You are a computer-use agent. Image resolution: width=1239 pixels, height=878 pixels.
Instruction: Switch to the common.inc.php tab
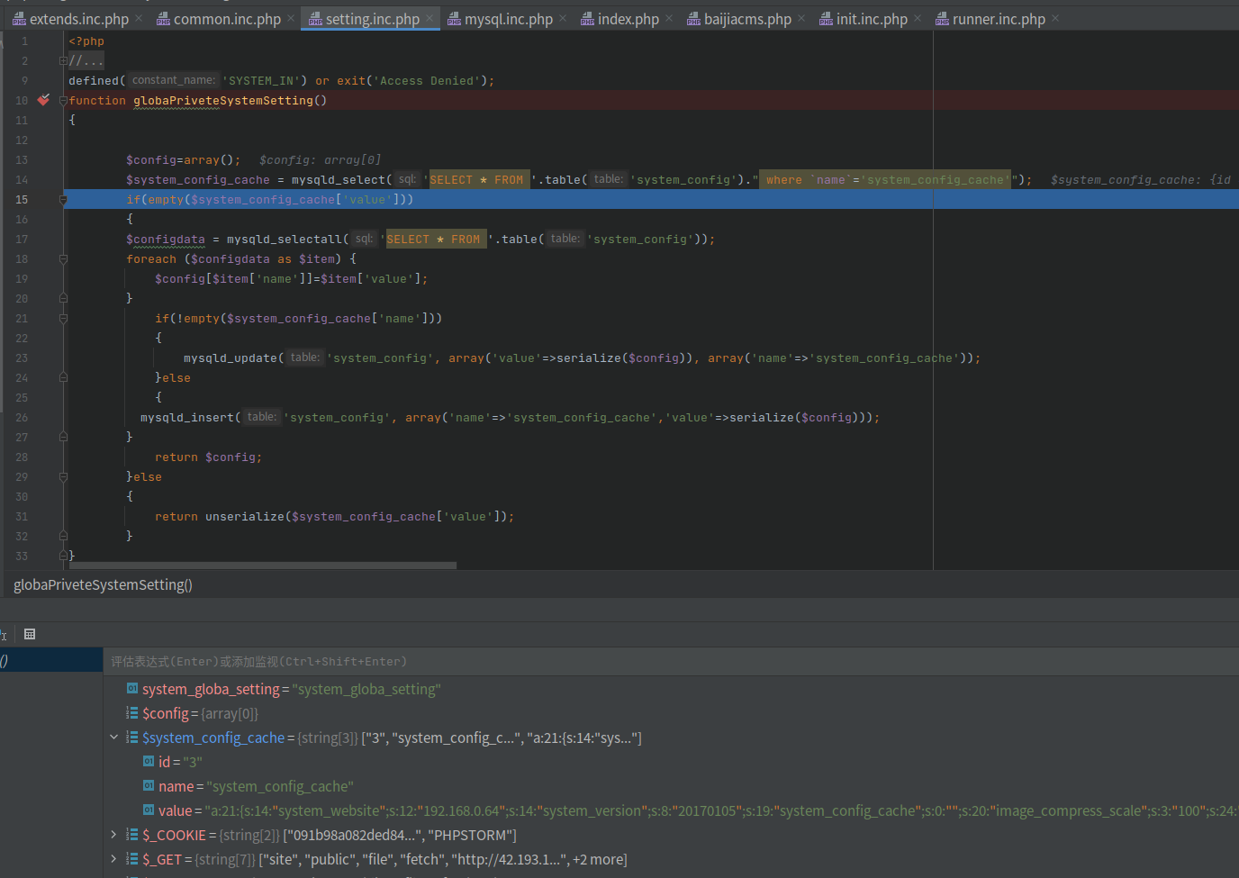(227, 19)
